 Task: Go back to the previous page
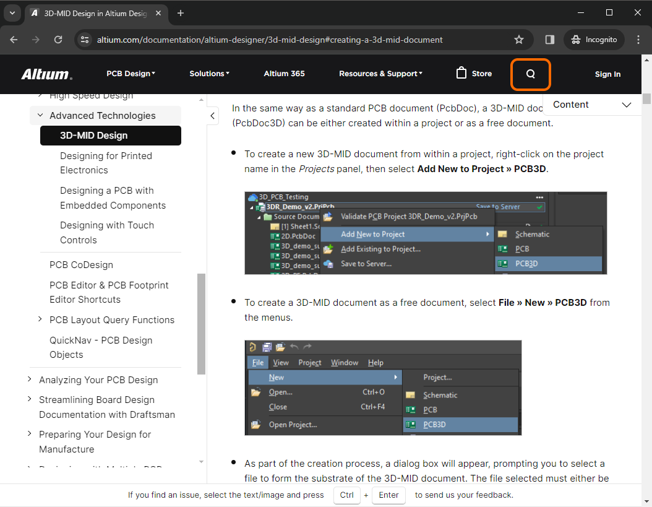(x=14, y=40)
